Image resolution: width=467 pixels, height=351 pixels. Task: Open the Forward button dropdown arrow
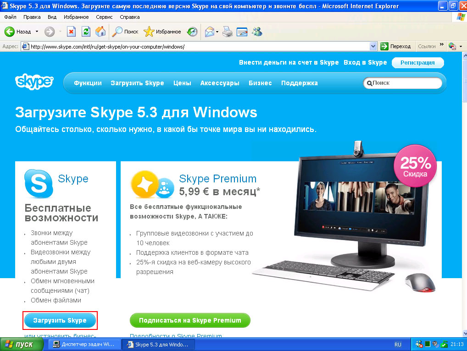click(x=60, y=32)
